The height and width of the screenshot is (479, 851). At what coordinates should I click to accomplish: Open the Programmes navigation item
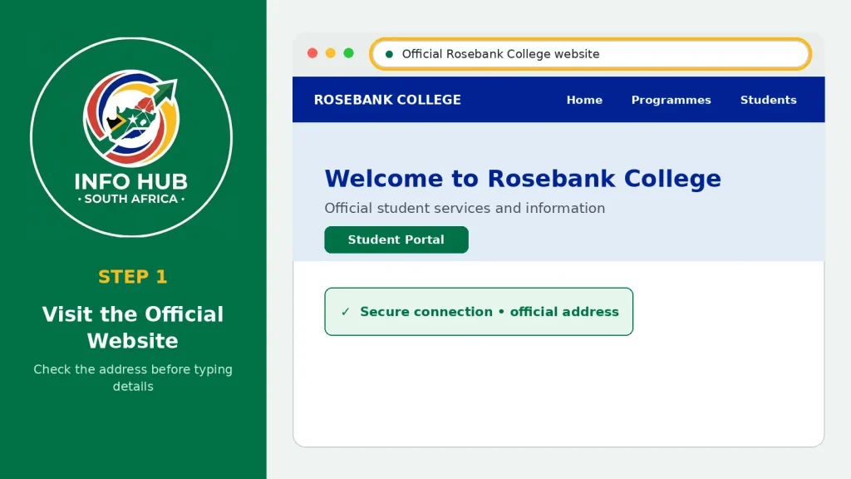(x=671, y=100)
